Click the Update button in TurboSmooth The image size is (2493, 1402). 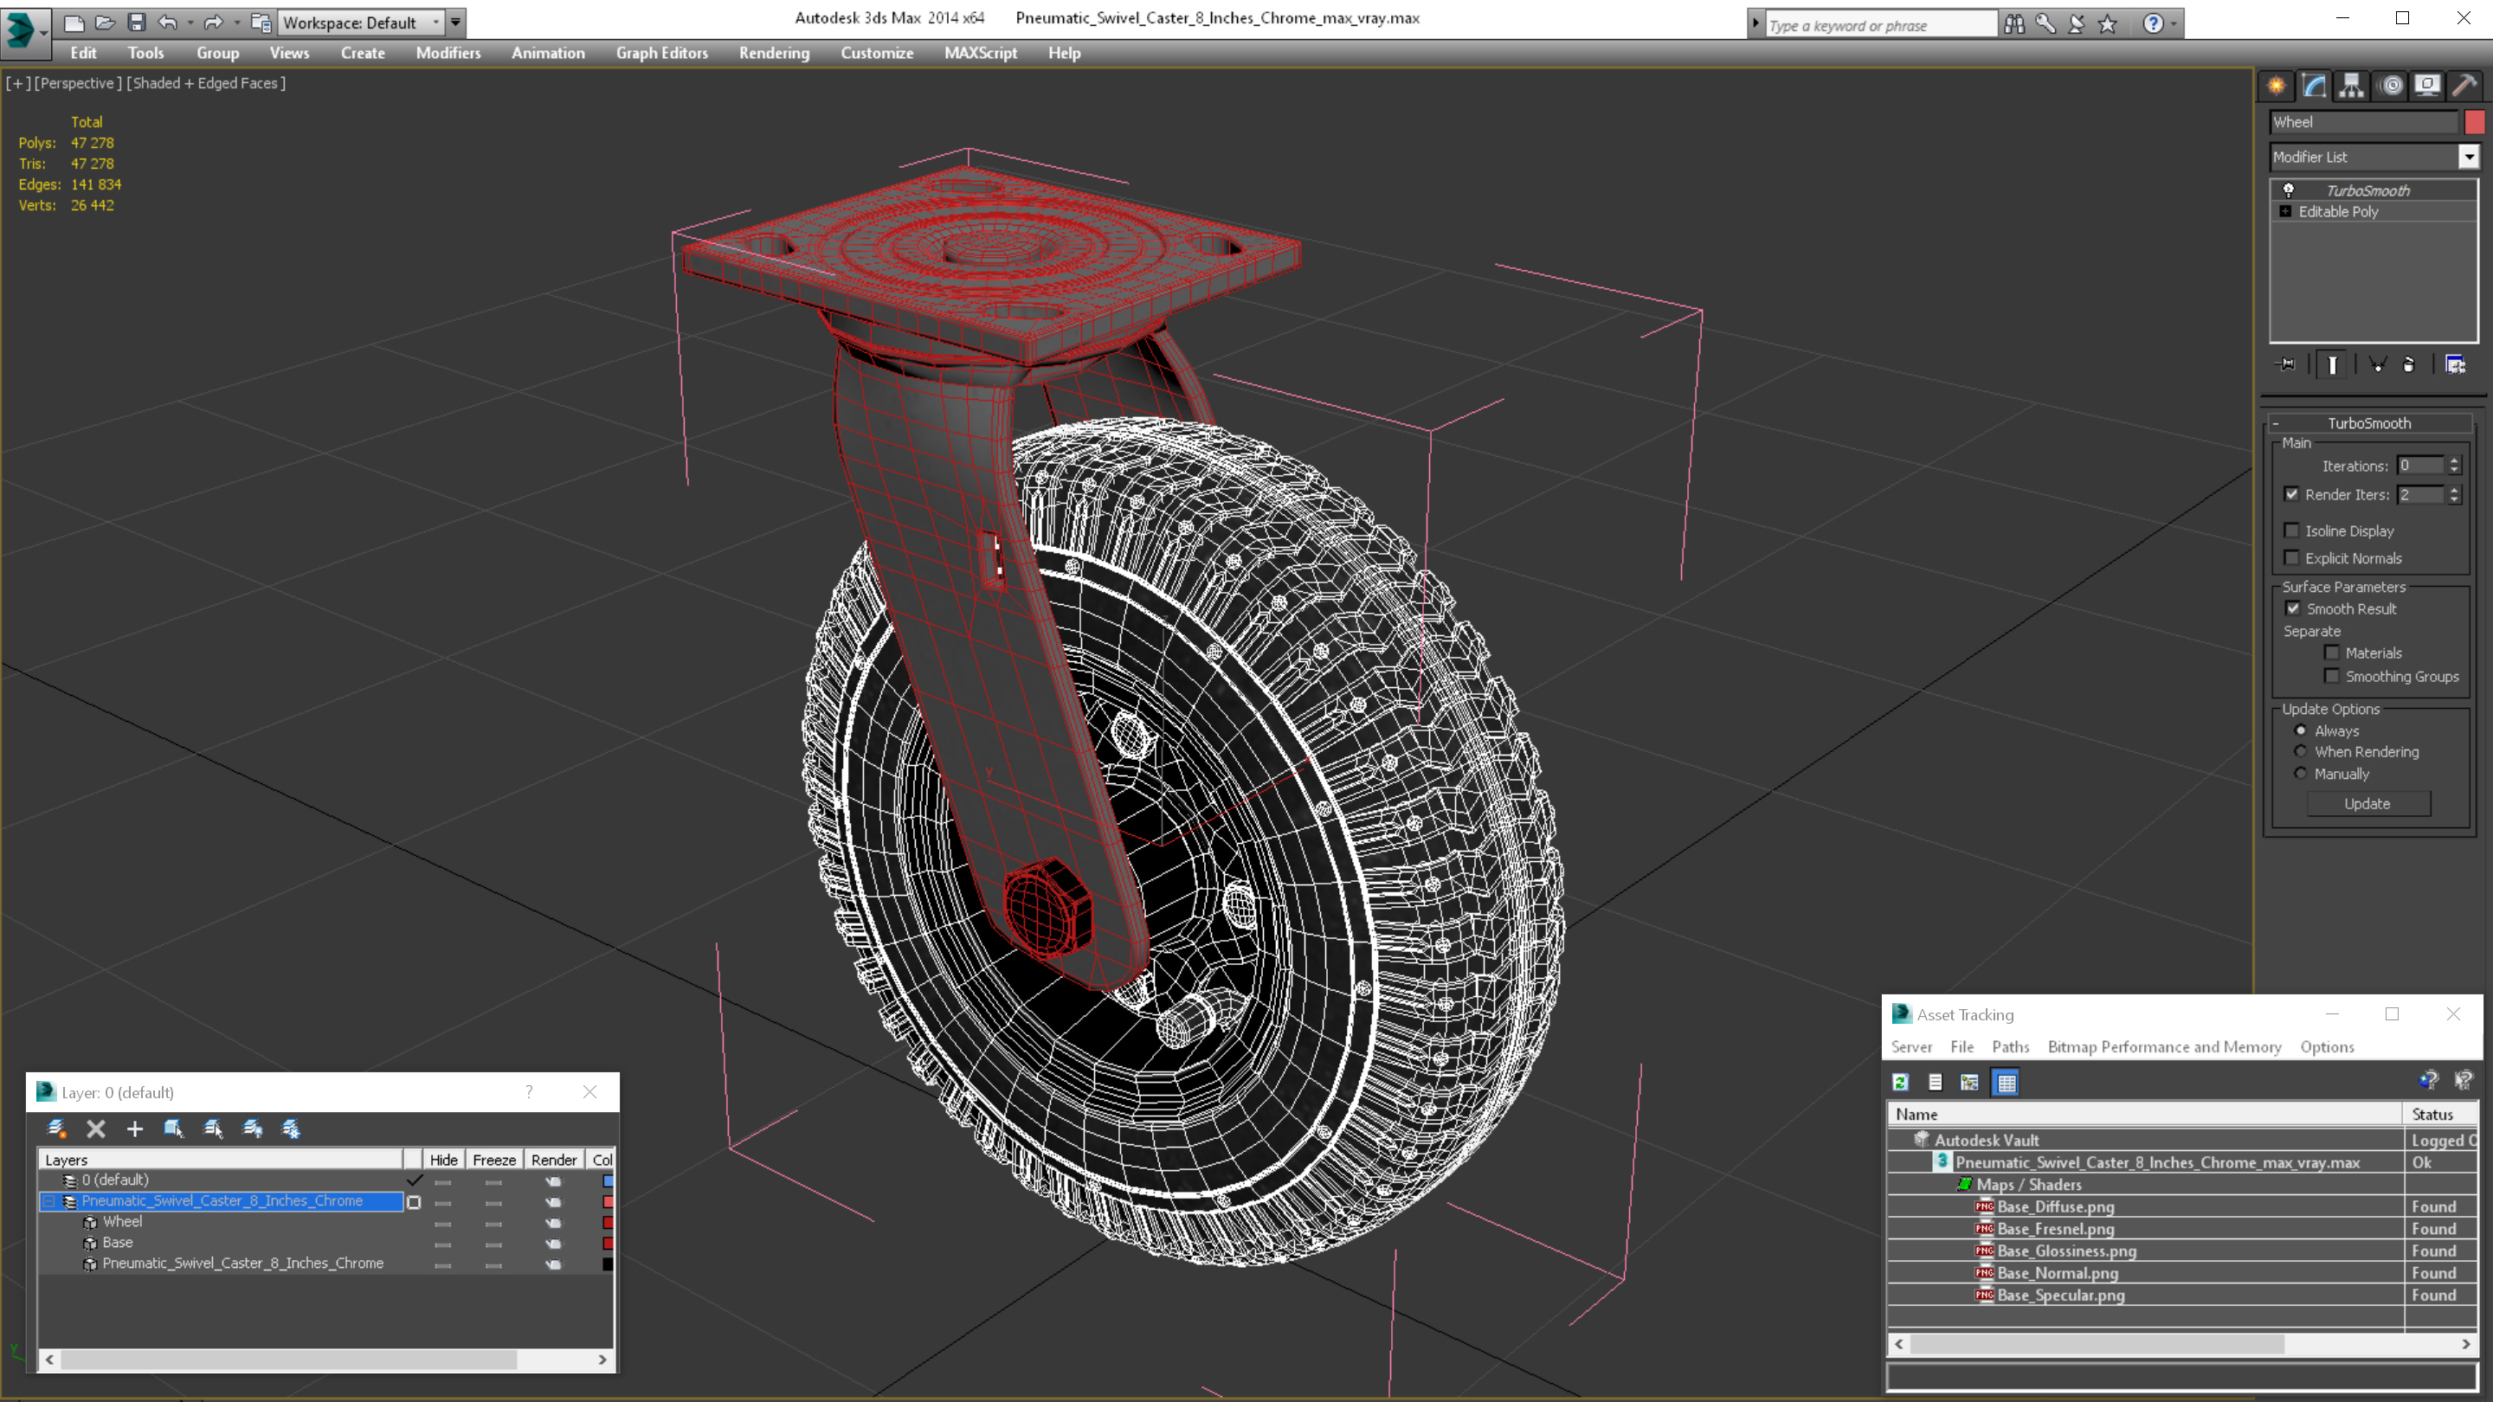[2367, 804]
